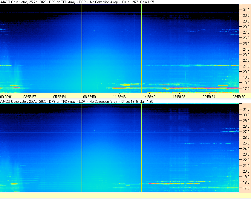Viewport: 251px width, 199px height.
Task: Select the 17:59:38 time axis label
Action: [179, 97]
